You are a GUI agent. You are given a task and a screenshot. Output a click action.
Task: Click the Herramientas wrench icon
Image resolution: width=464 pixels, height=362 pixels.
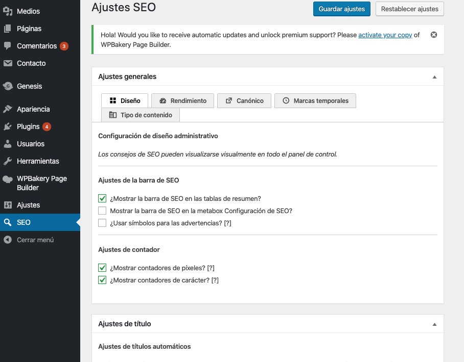point(8,161)
